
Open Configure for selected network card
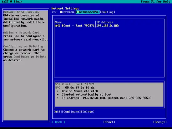[71, 112]
